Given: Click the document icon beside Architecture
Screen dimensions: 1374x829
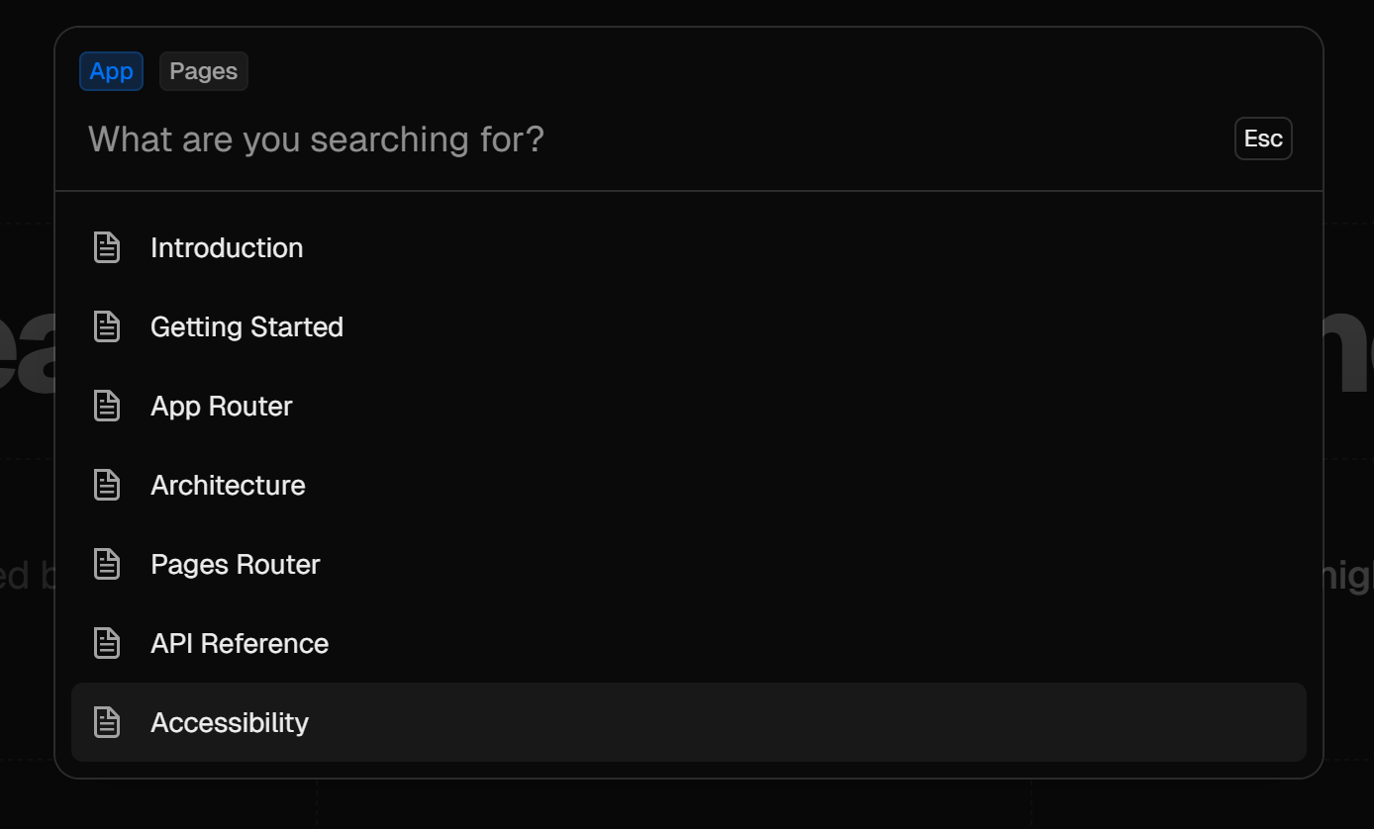Looking at the screenshot, I should coord(107,485).
